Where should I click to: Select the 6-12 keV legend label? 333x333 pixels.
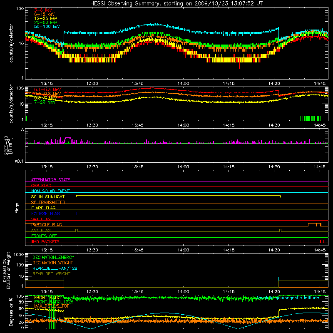pos(44,14)
